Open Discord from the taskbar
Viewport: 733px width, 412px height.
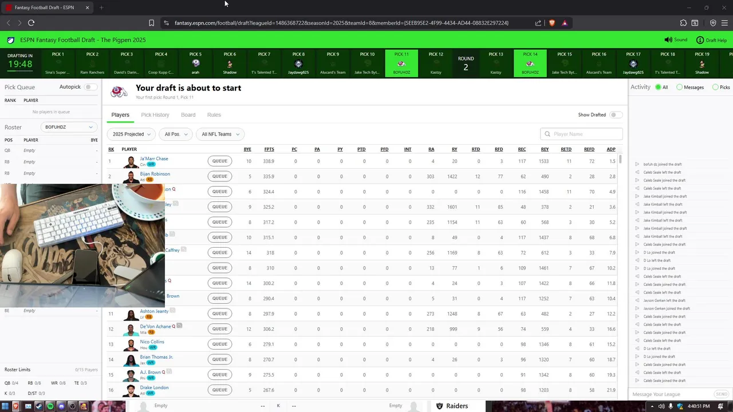point(61,406)
